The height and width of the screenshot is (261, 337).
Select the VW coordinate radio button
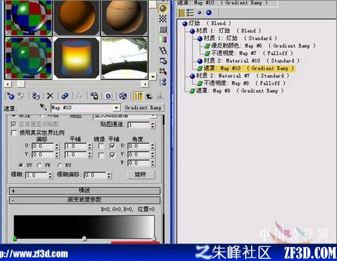click(40, 165)
